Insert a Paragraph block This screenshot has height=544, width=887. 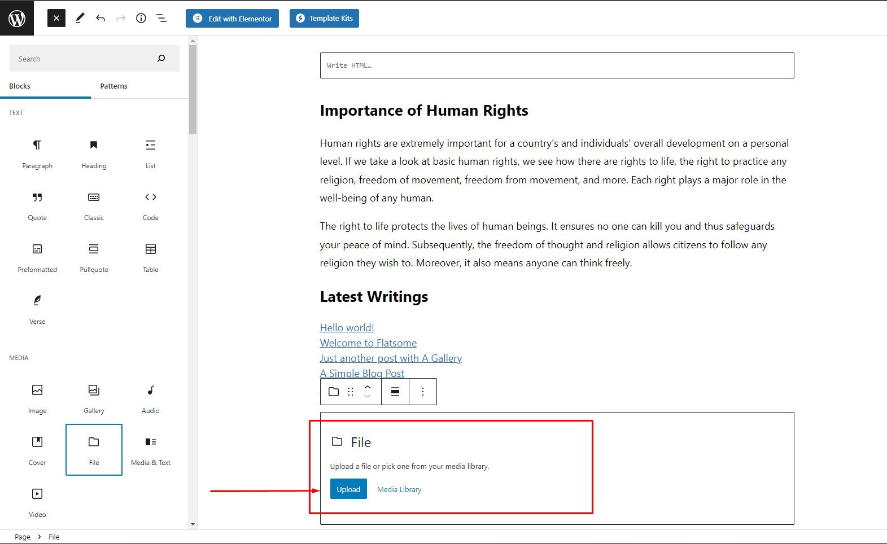point(37,153)
